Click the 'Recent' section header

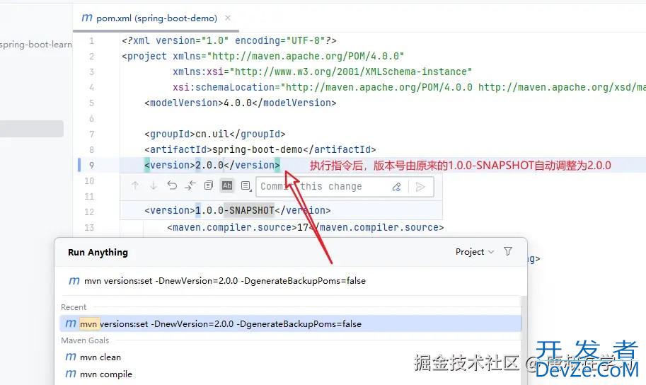tap(74, 307)
